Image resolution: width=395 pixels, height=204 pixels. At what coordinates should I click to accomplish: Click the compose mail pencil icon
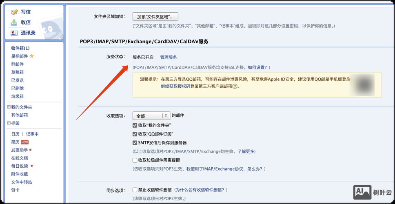[x=14, y=12]
